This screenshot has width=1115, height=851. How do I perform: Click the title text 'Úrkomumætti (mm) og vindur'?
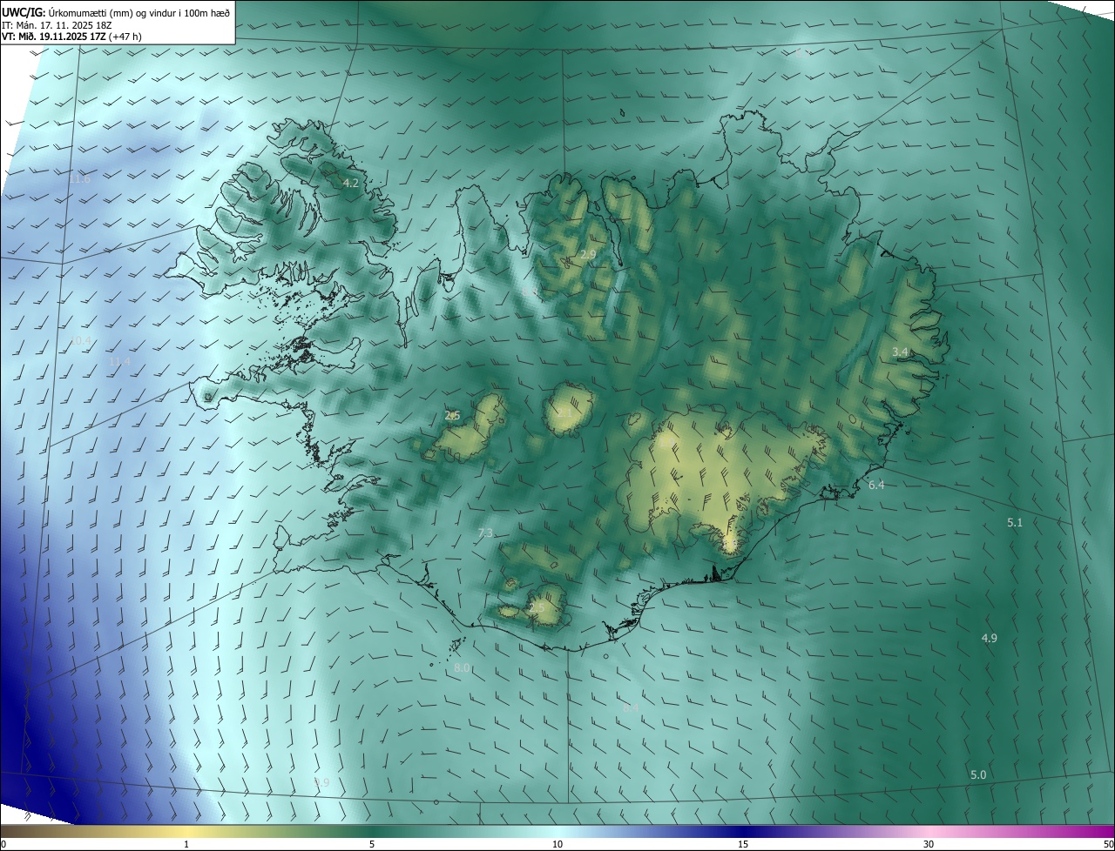pyautogui.click(x=111, y=12)
